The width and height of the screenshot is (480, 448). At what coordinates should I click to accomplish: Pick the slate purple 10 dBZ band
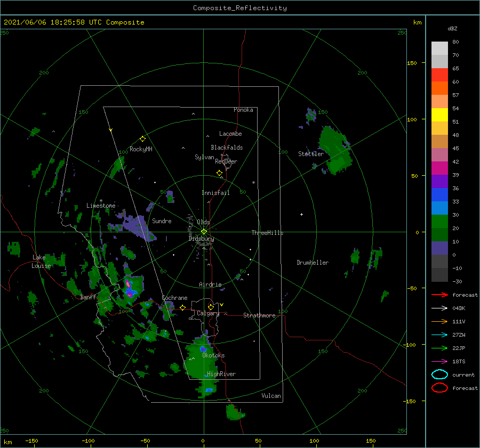click(x=439, y=248)
